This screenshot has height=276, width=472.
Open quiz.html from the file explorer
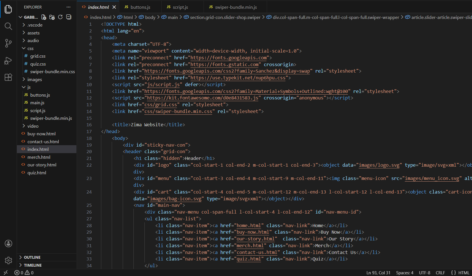pos(36,173)
